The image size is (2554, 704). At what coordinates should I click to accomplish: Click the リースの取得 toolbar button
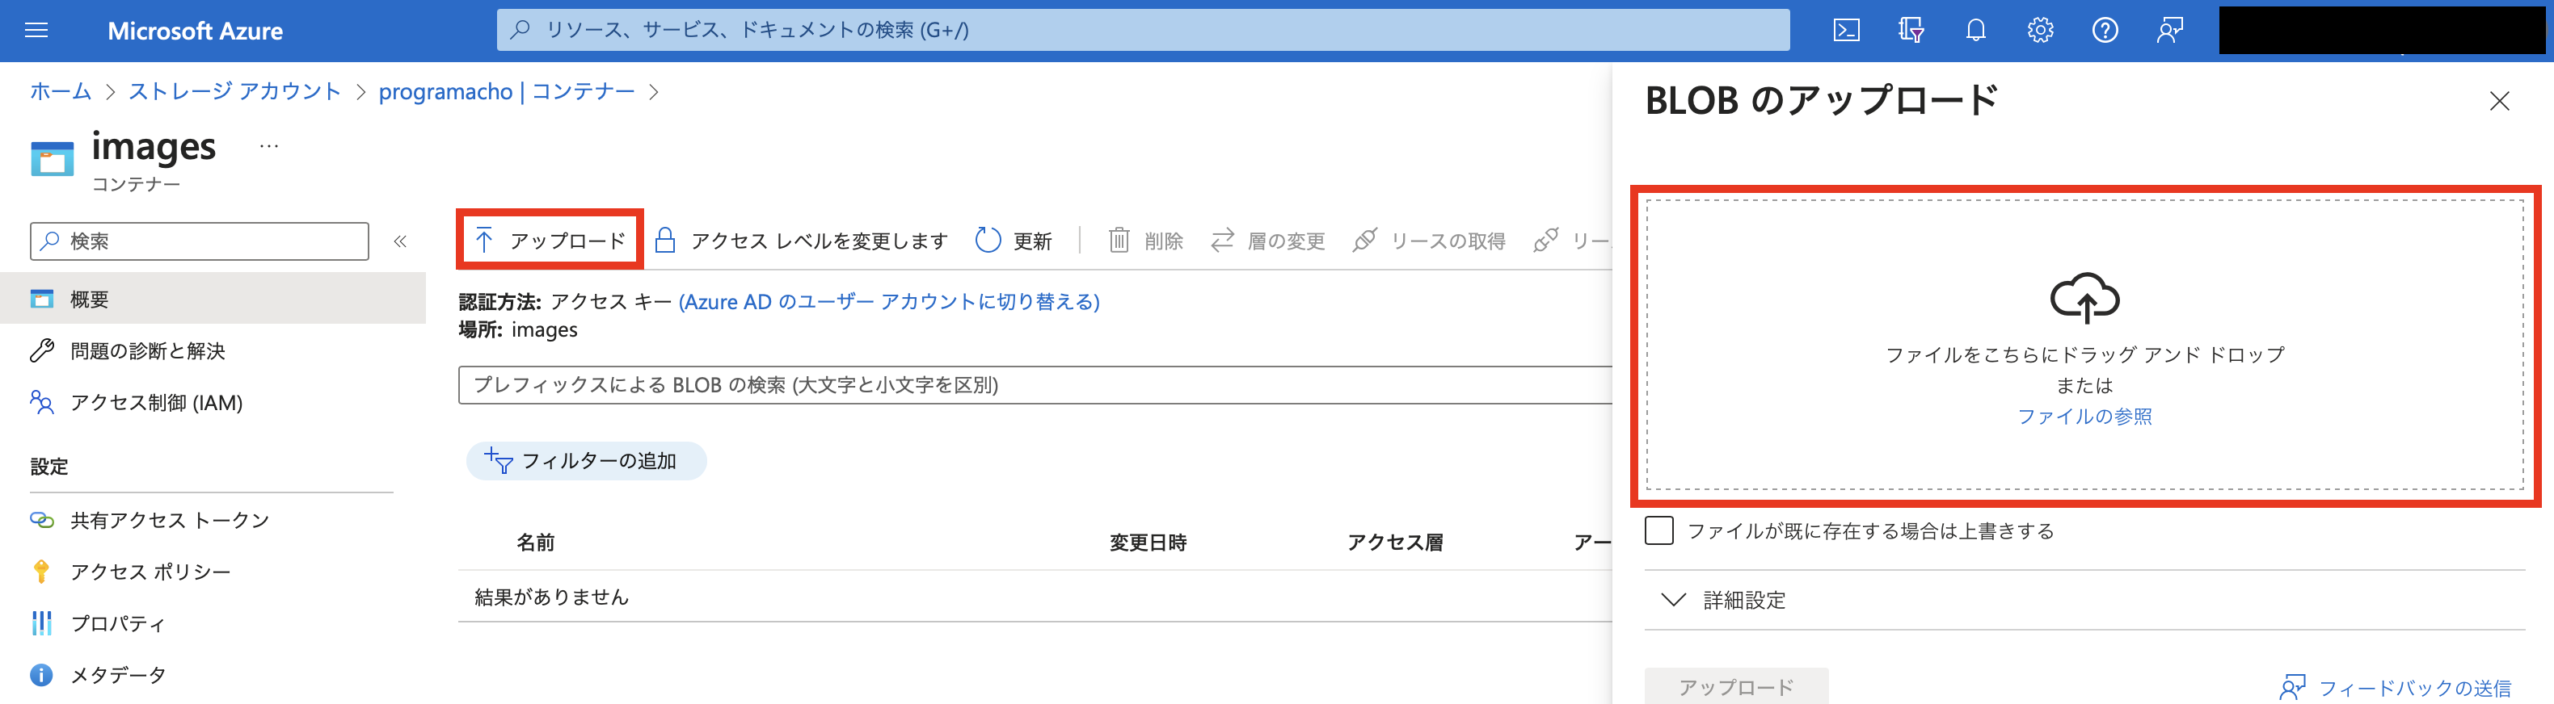pos(1429,241)
